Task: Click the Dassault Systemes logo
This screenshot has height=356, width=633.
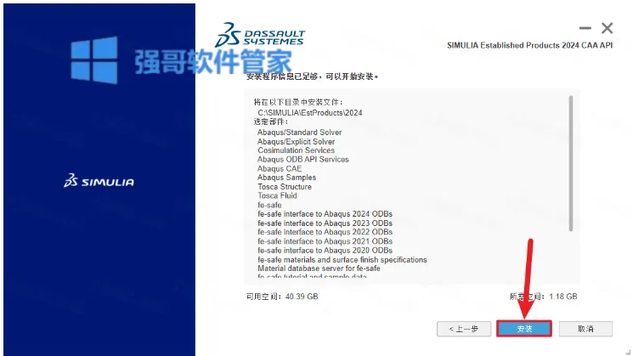Action: tap(260, 35)
